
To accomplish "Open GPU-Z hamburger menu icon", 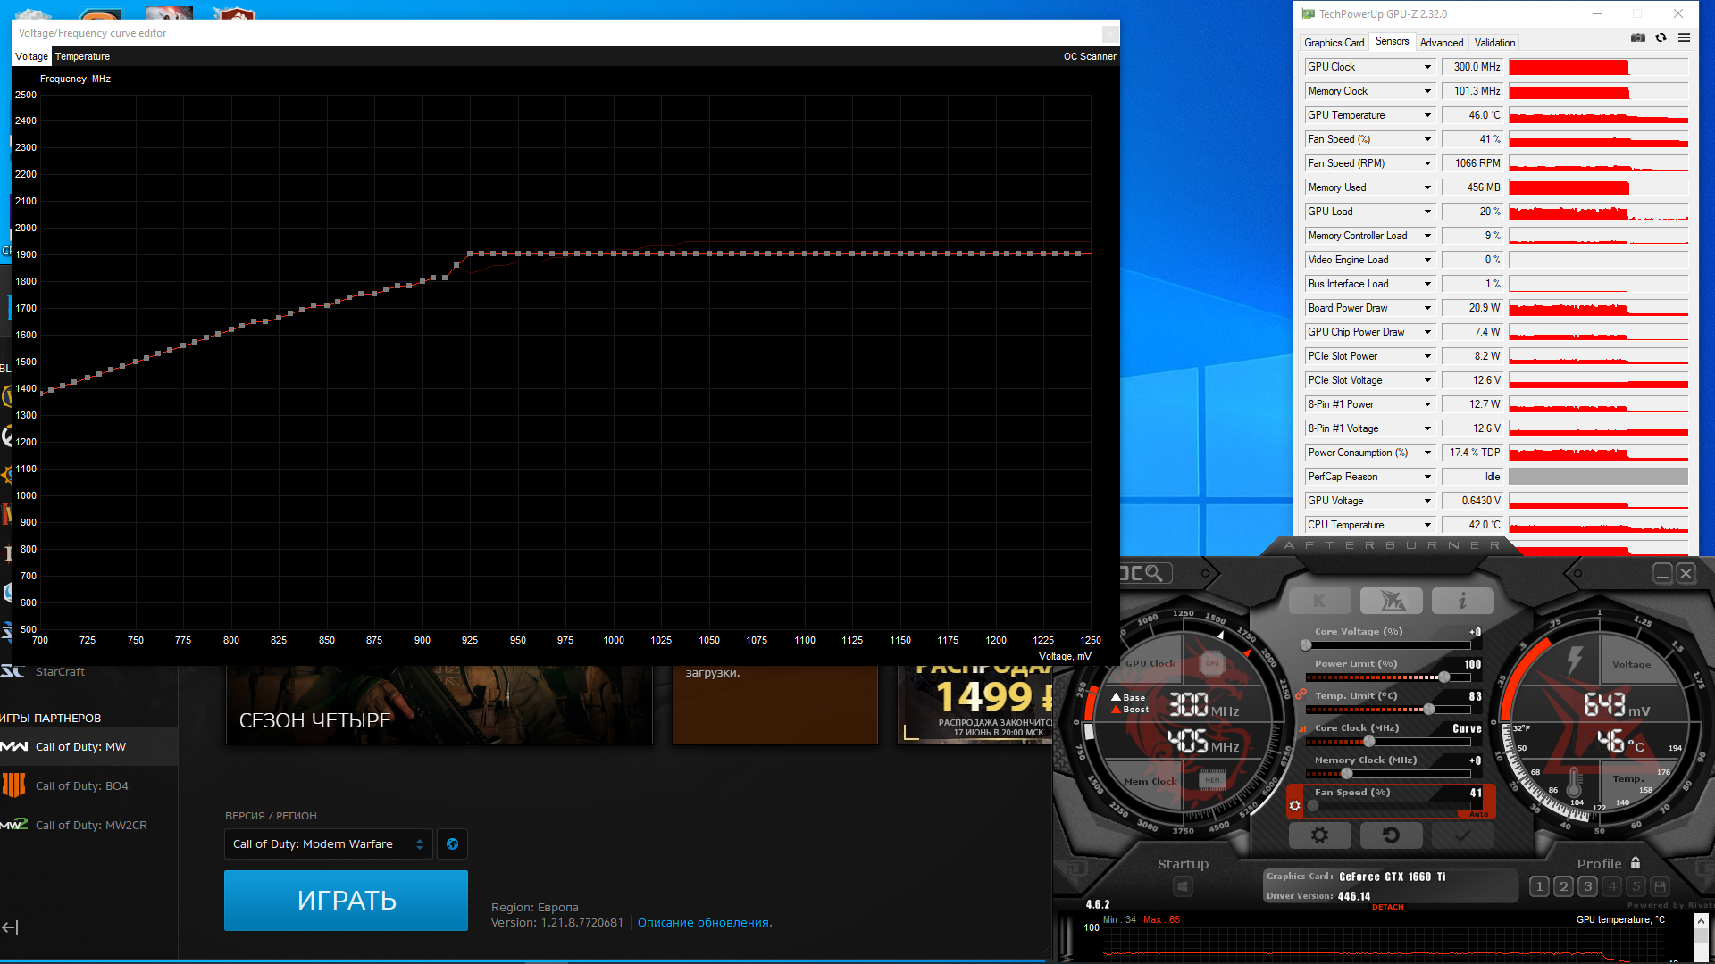I will click(x=1684, y=38).
